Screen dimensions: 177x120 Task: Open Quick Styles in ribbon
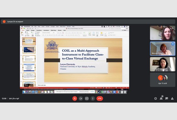point(106,34)
